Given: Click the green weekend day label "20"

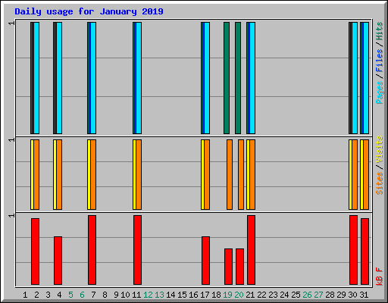Looking at the screenshot, I should coord(239,295).
